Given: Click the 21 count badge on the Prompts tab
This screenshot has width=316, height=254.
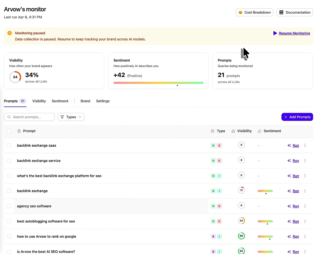Looking at the screenshot, I should (x=23, y=101).
